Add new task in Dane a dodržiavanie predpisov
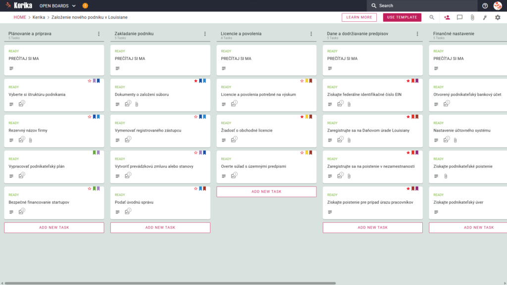Screen dimensions: 507x285 click(x=372, y=228)
